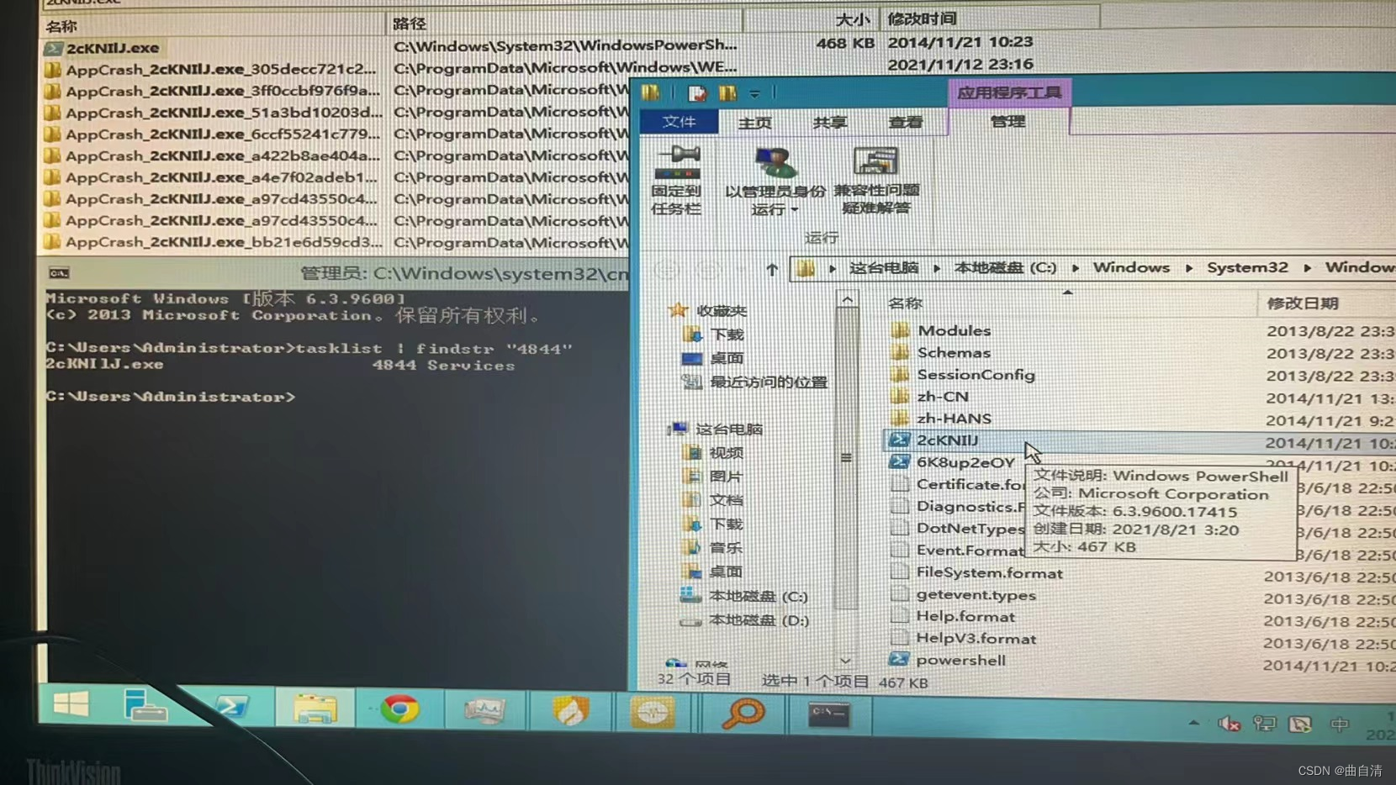Click the Windows segment in the address bar
Screen dimensions: 1396x785
click(1131, 267)
